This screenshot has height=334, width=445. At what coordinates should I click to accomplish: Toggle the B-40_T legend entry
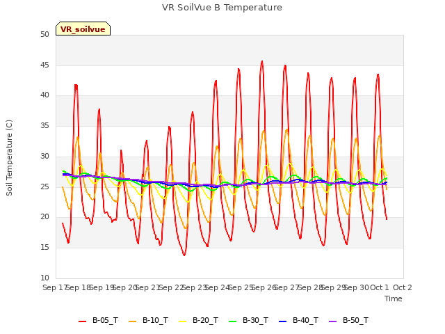point(298,320)
